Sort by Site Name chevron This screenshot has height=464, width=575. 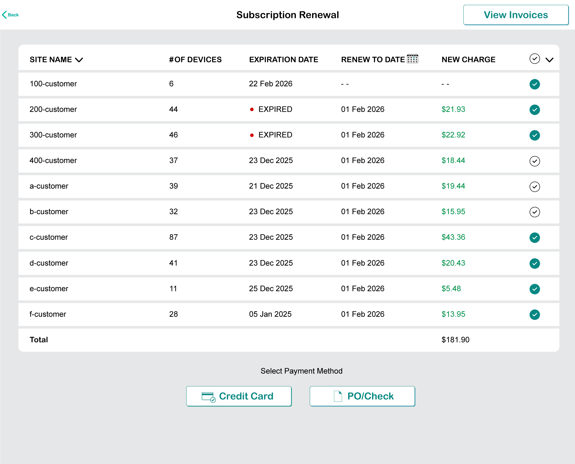(79, 60)
